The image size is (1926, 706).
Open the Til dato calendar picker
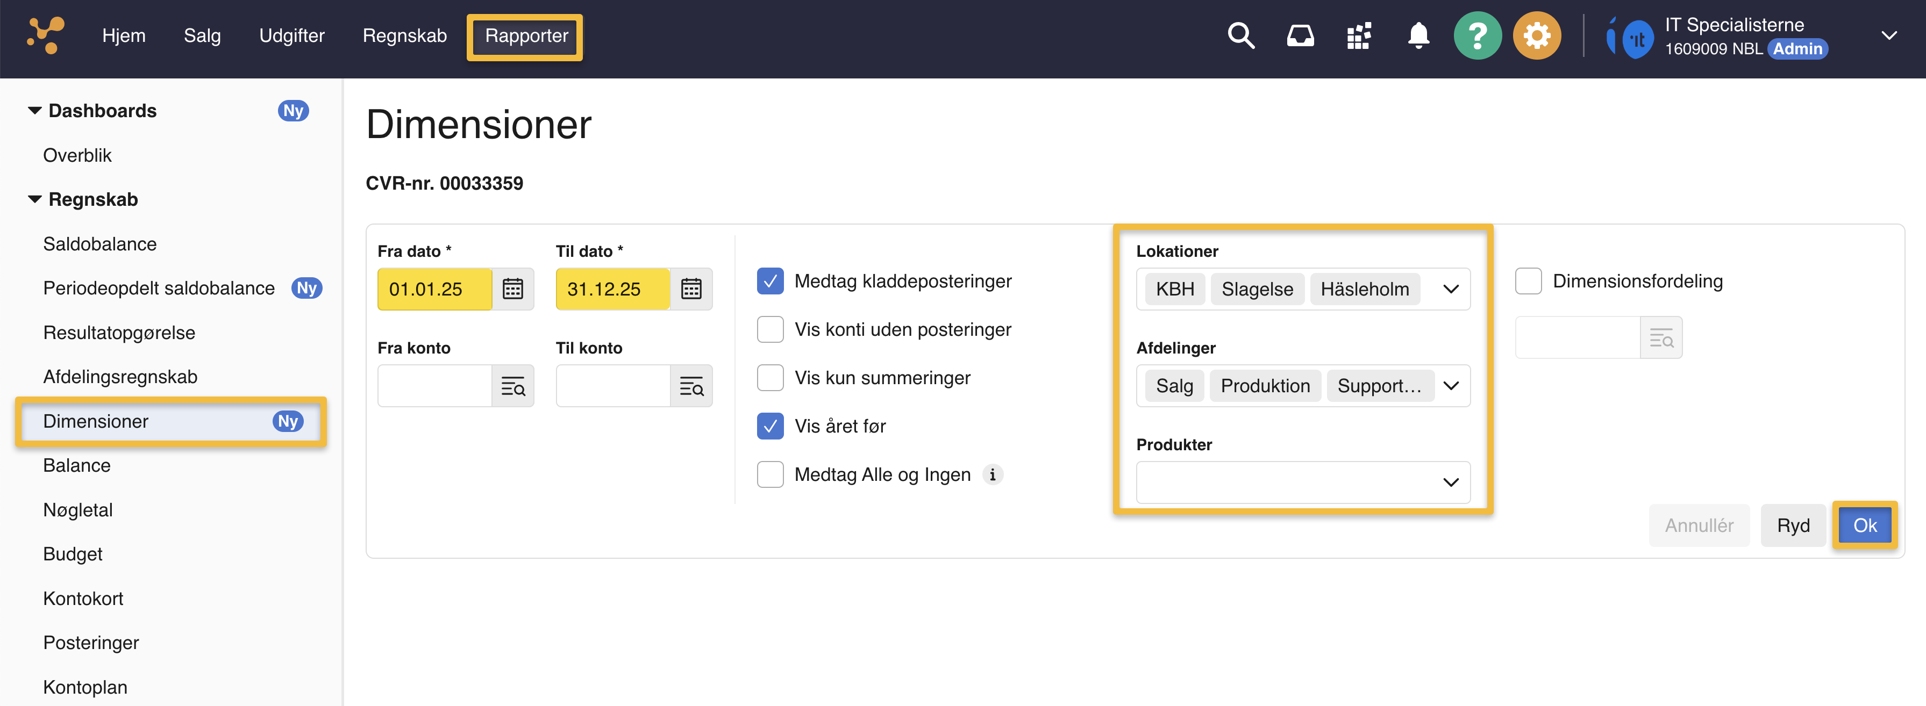691,289
